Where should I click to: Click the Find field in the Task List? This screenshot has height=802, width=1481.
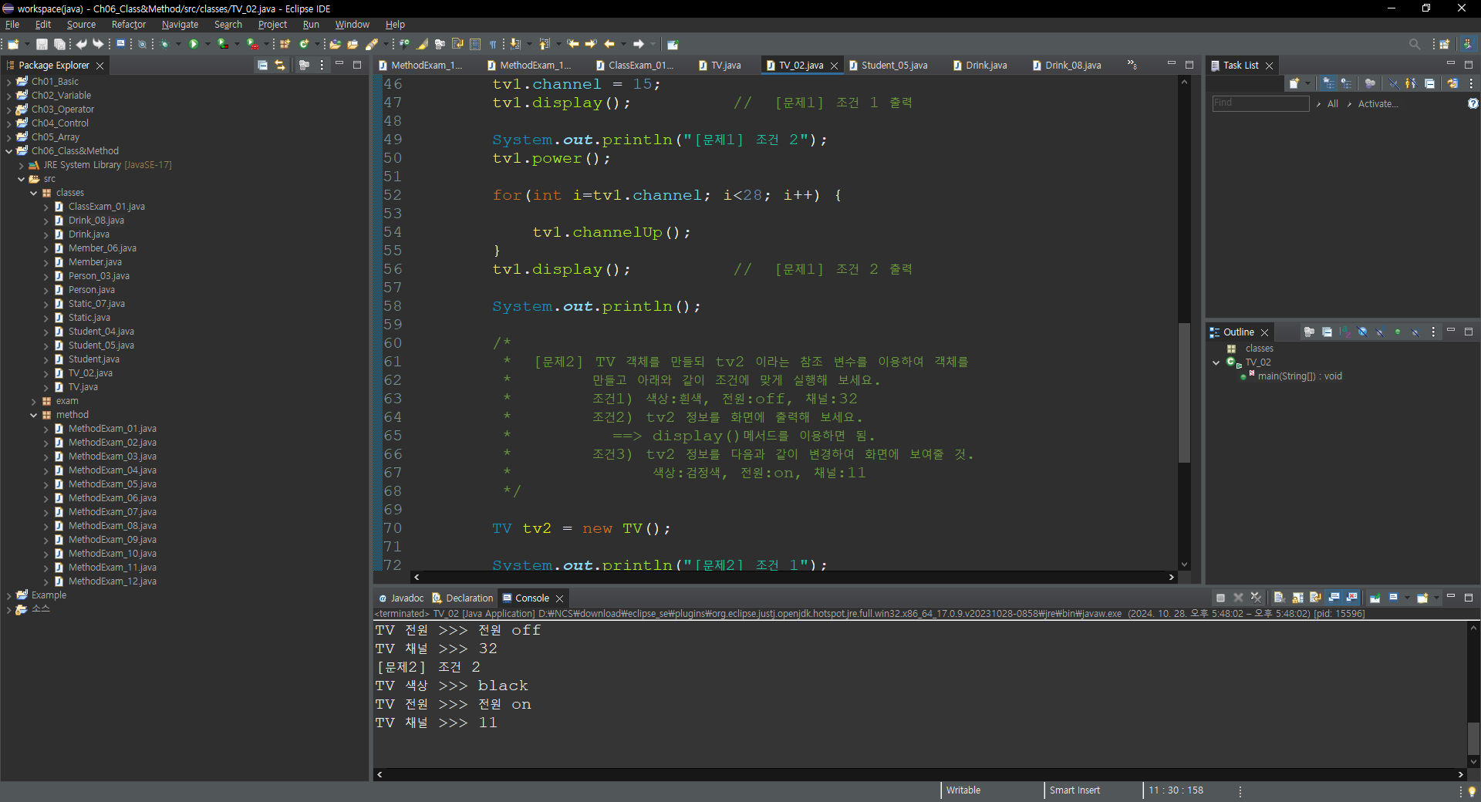[x=1260, y=103]
